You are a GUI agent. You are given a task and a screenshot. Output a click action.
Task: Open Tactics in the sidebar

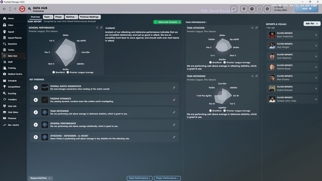[14, 50]
